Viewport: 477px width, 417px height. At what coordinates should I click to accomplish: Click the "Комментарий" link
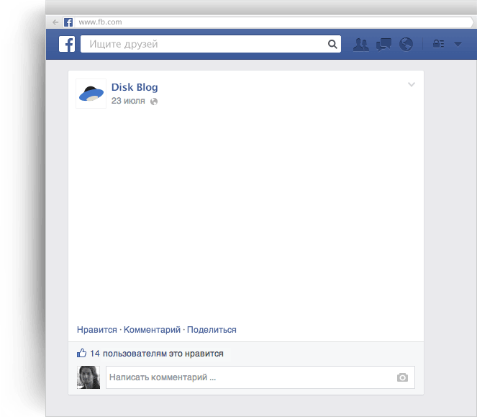point(152,330)
